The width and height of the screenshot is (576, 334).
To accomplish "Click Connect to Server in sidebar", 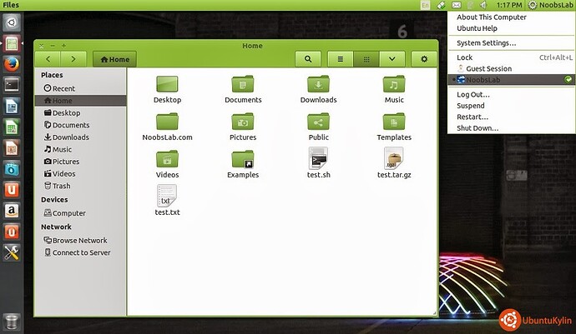I will [81, 252].
